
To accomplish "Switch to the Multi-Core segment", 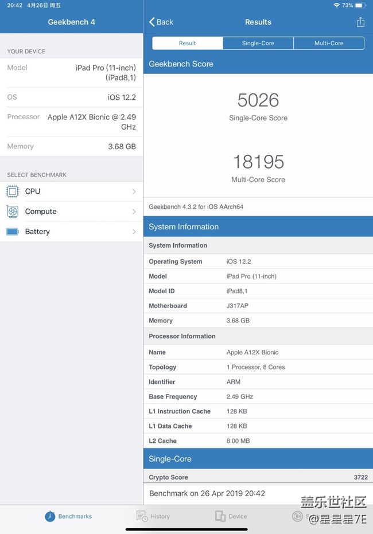I will (x=329, y=43).
